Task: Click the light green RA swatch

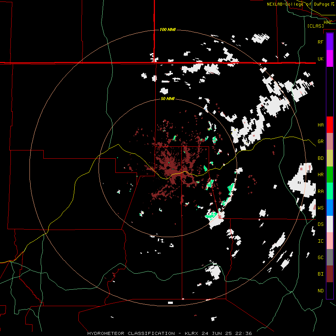Action: click(330, 191)
